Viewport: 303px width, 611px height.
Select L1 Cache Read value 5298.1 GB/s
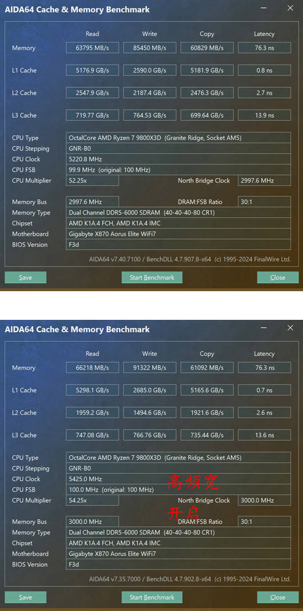pos(92,390)
